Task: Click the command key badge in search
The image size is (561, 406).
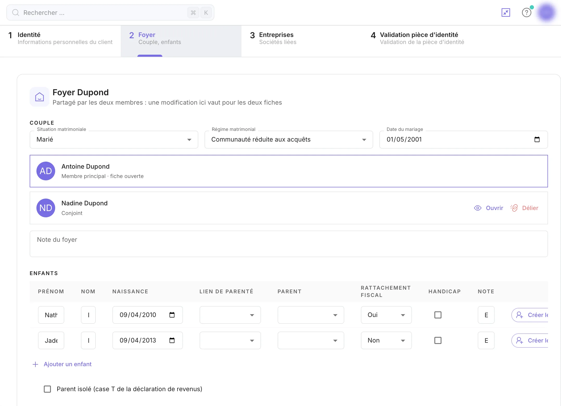Action: coord(193,12)
